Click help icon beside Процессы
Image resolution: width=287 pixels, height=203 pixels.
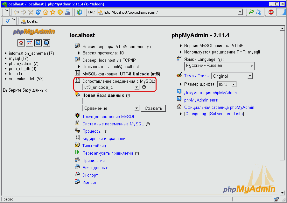point(105,131)
